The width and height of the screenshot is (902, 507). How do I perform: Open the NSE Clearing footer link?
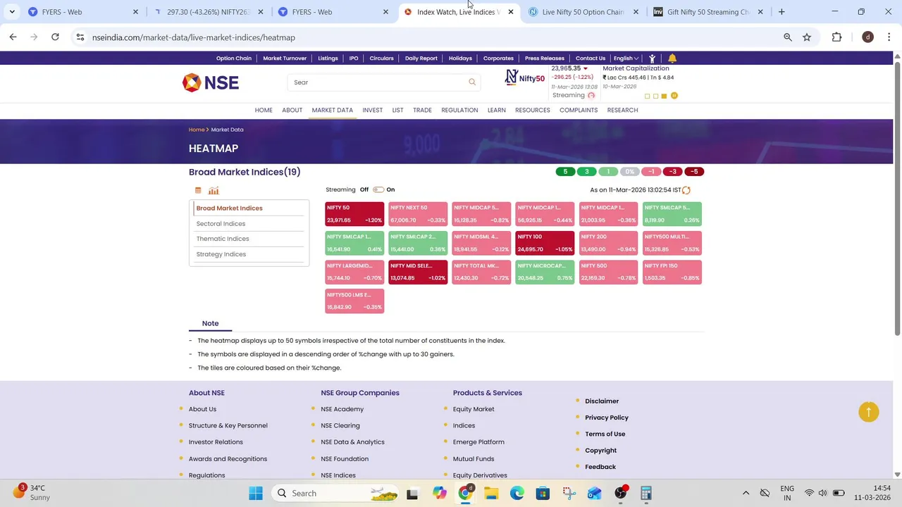[340, 425]
